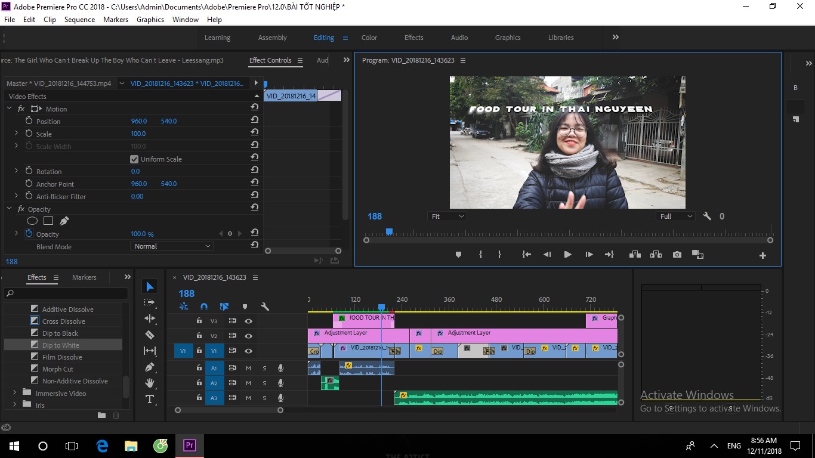Toggle V3 track output eye
The image size is (815, 458).
[248, 321]
